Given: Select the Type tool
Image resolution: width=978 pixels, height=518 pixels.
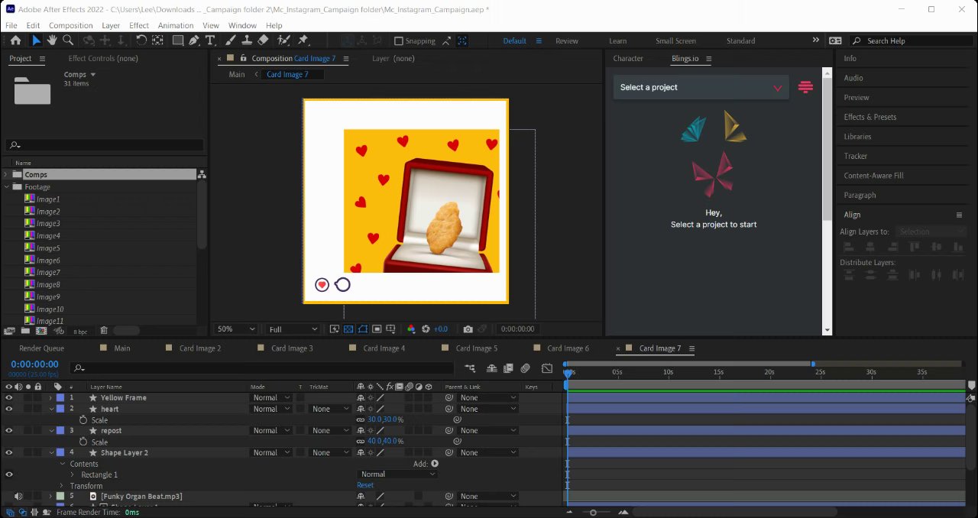Looking at the screenshot, I should pyautogui.click(x=210, y=40).
